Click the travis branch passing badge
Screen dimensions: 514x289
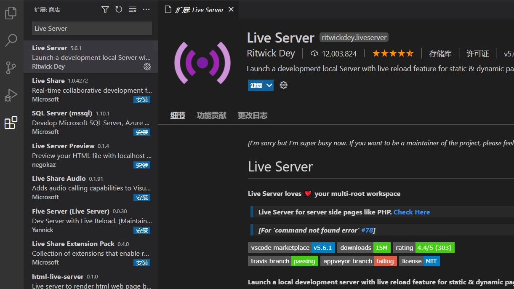point(283,261)
